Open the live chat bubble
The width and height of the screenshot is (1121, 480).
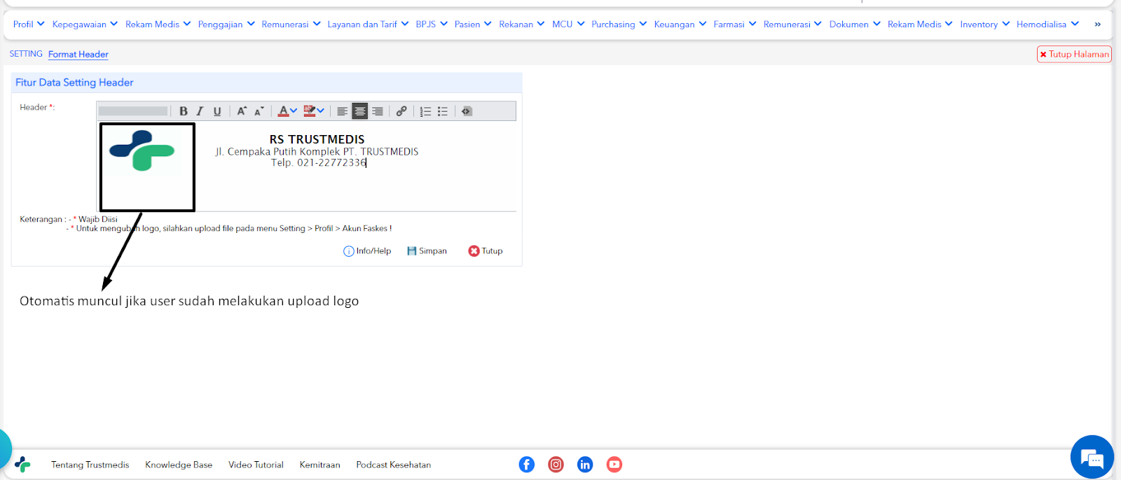1092,458
